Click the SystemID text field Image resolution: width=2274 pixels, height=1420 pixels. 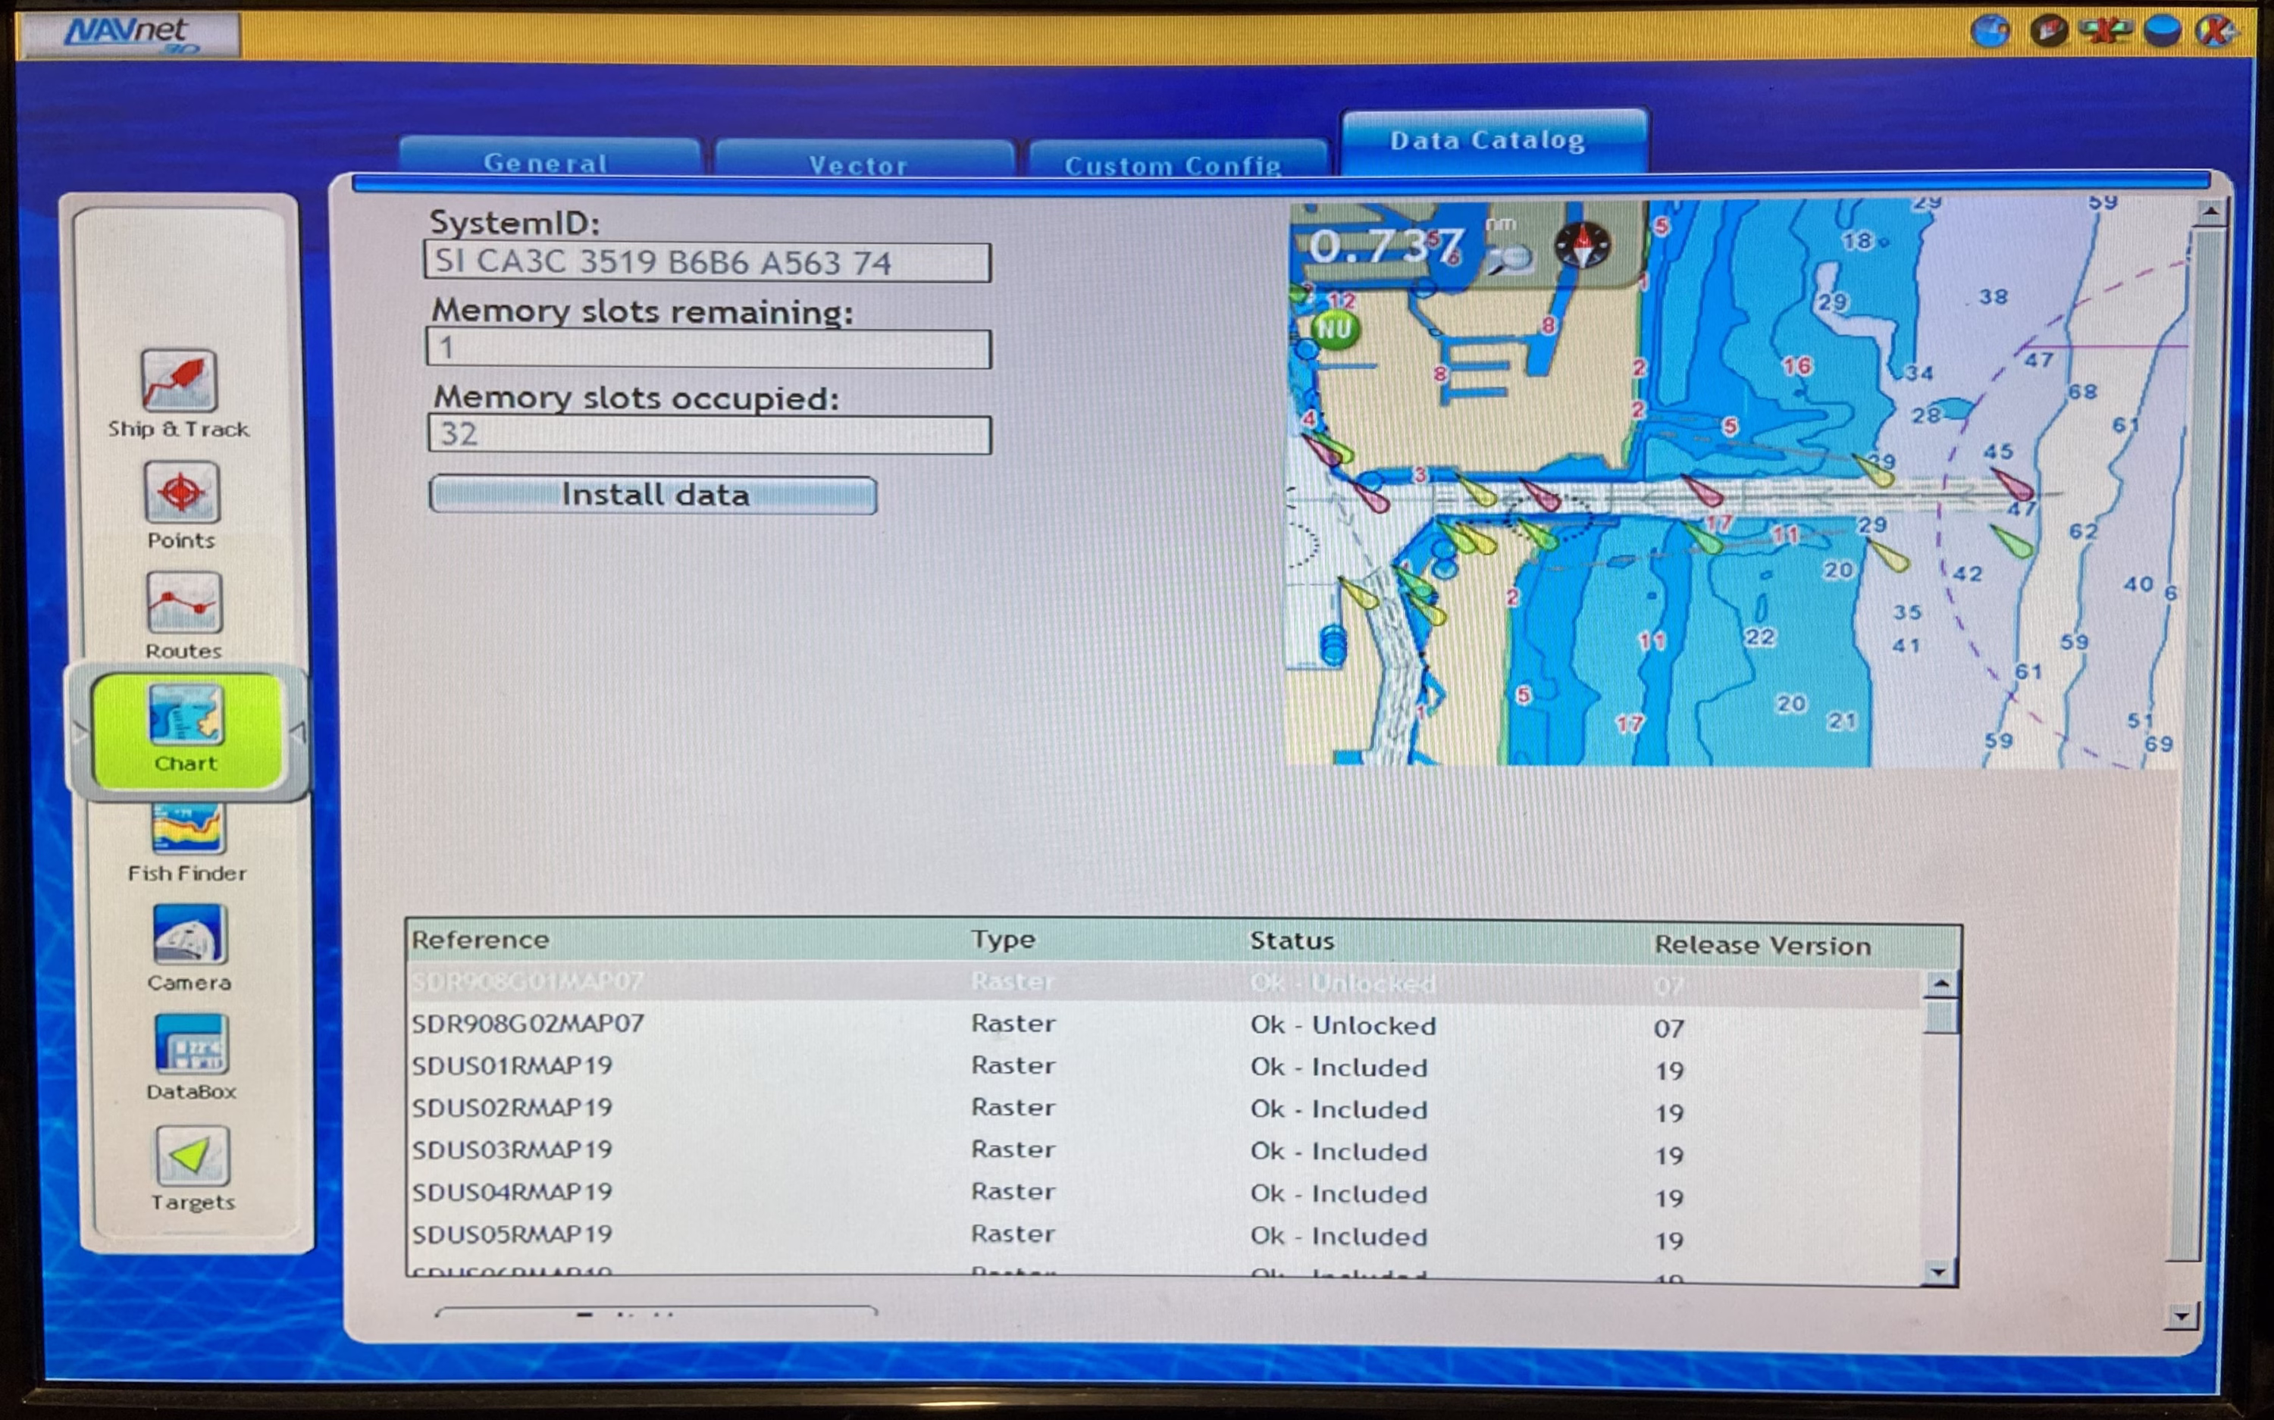click(706, 262)
